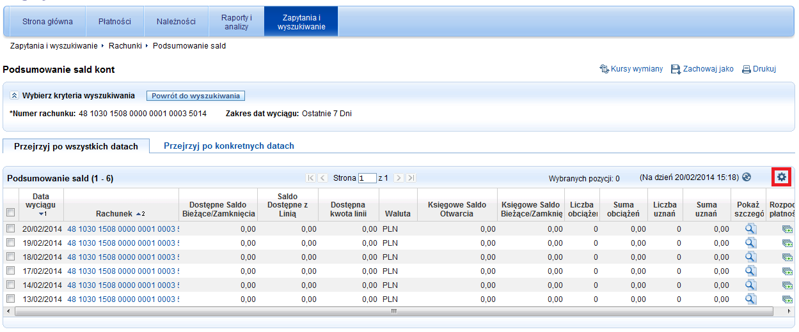The height and width of the screenshot is (332, 799).
Task: Click the refresh icon beside the date
Action: tap(746, 177)
